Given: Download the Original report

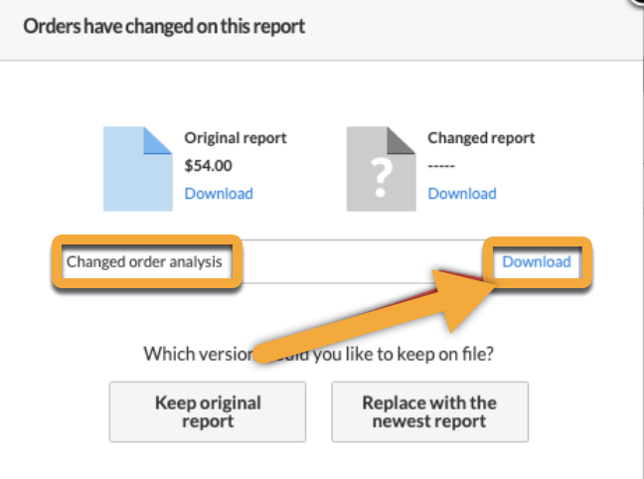Looking at the screenshot, I should click(219, 194).
